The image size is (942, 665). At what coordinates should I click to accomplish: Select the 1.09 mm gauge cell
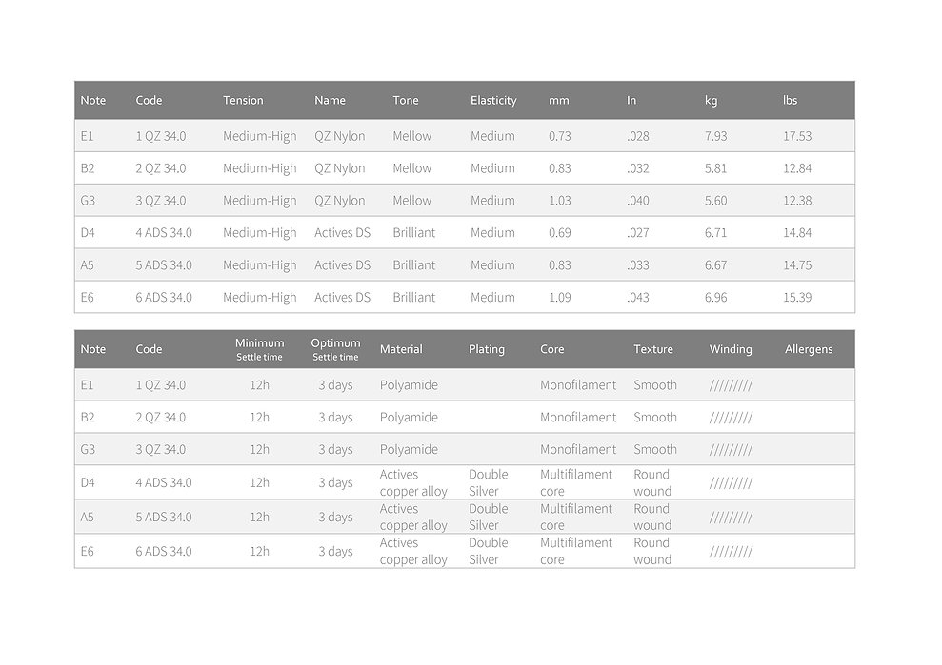pos(560,297)
